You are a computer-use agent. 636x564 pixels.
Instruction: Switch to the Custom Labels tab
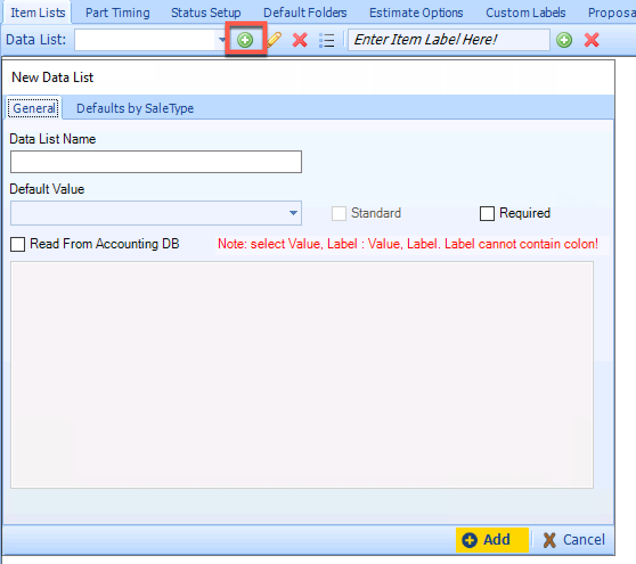pos(525,13)
